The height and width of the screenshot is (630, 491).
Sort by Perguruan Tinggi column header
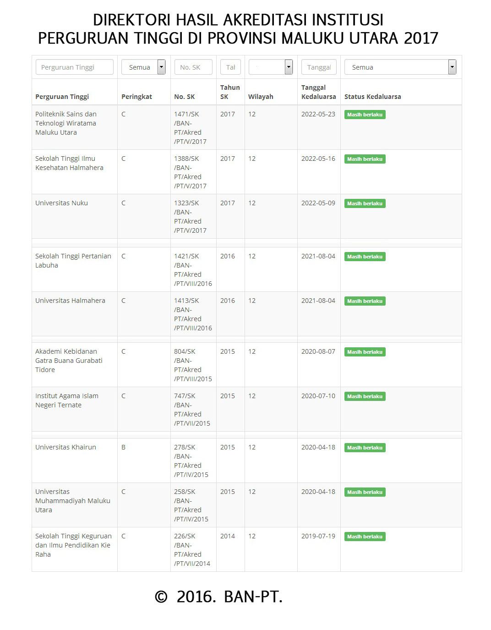click(62, 97)
